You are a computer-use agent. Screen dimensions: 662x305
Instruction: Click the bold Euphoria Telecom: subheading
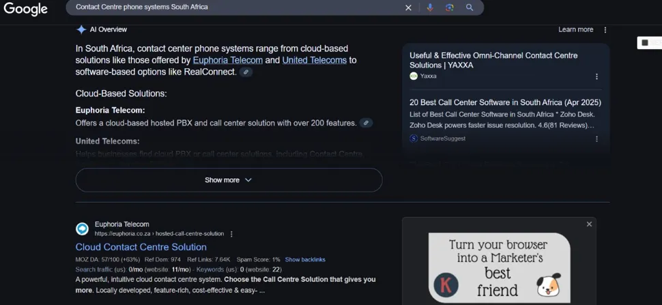coord(110,110)
